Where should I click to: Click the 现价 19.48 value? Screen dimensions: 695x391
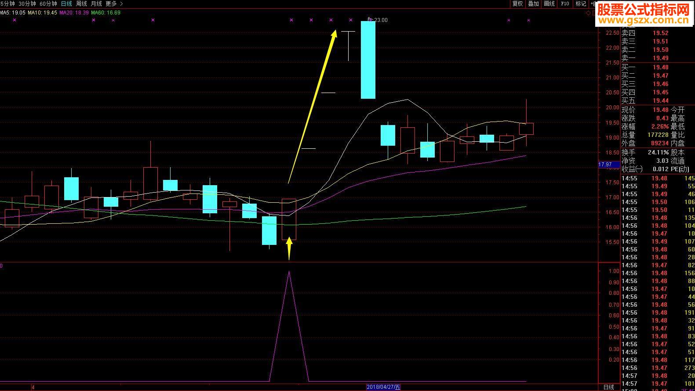pos(660,110)
